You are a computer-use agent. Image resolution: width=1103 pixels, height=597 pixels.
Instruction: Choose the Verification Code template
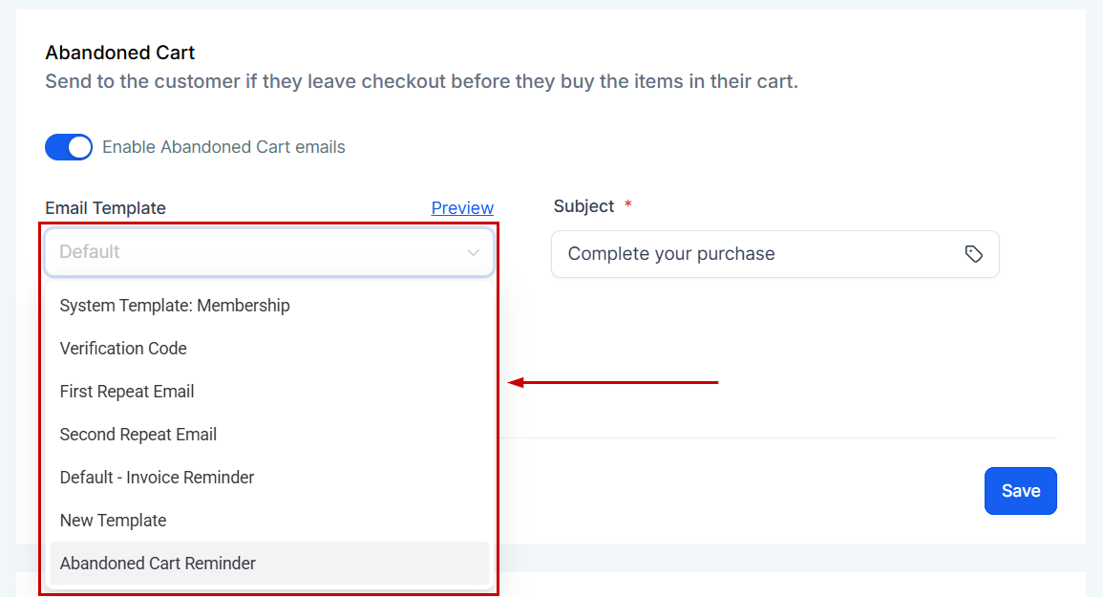tap(123, 349)
